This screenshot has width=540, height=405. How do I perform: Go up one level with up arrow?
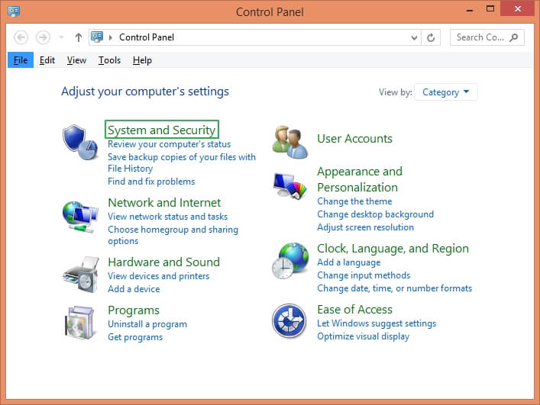point(79,37)
